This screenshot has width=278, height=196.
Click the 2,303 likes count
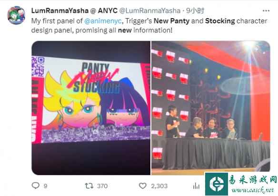(x=159, y=186)
